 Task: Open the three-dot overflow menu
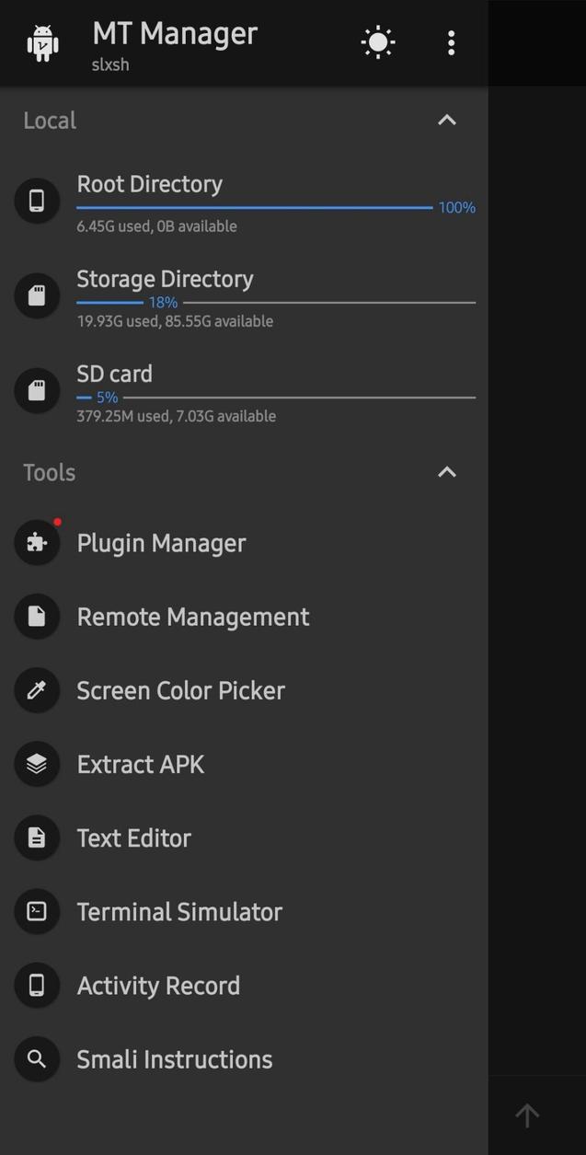tap(451, 41)
